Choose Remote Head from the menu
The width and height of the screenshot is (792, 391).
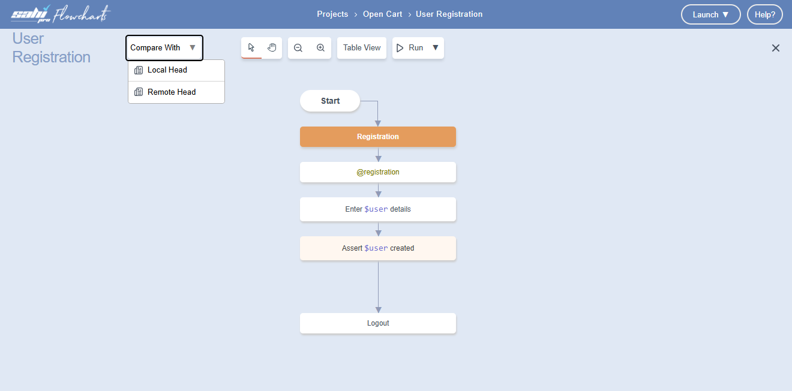pyautogui.click(x=172, y=92)
